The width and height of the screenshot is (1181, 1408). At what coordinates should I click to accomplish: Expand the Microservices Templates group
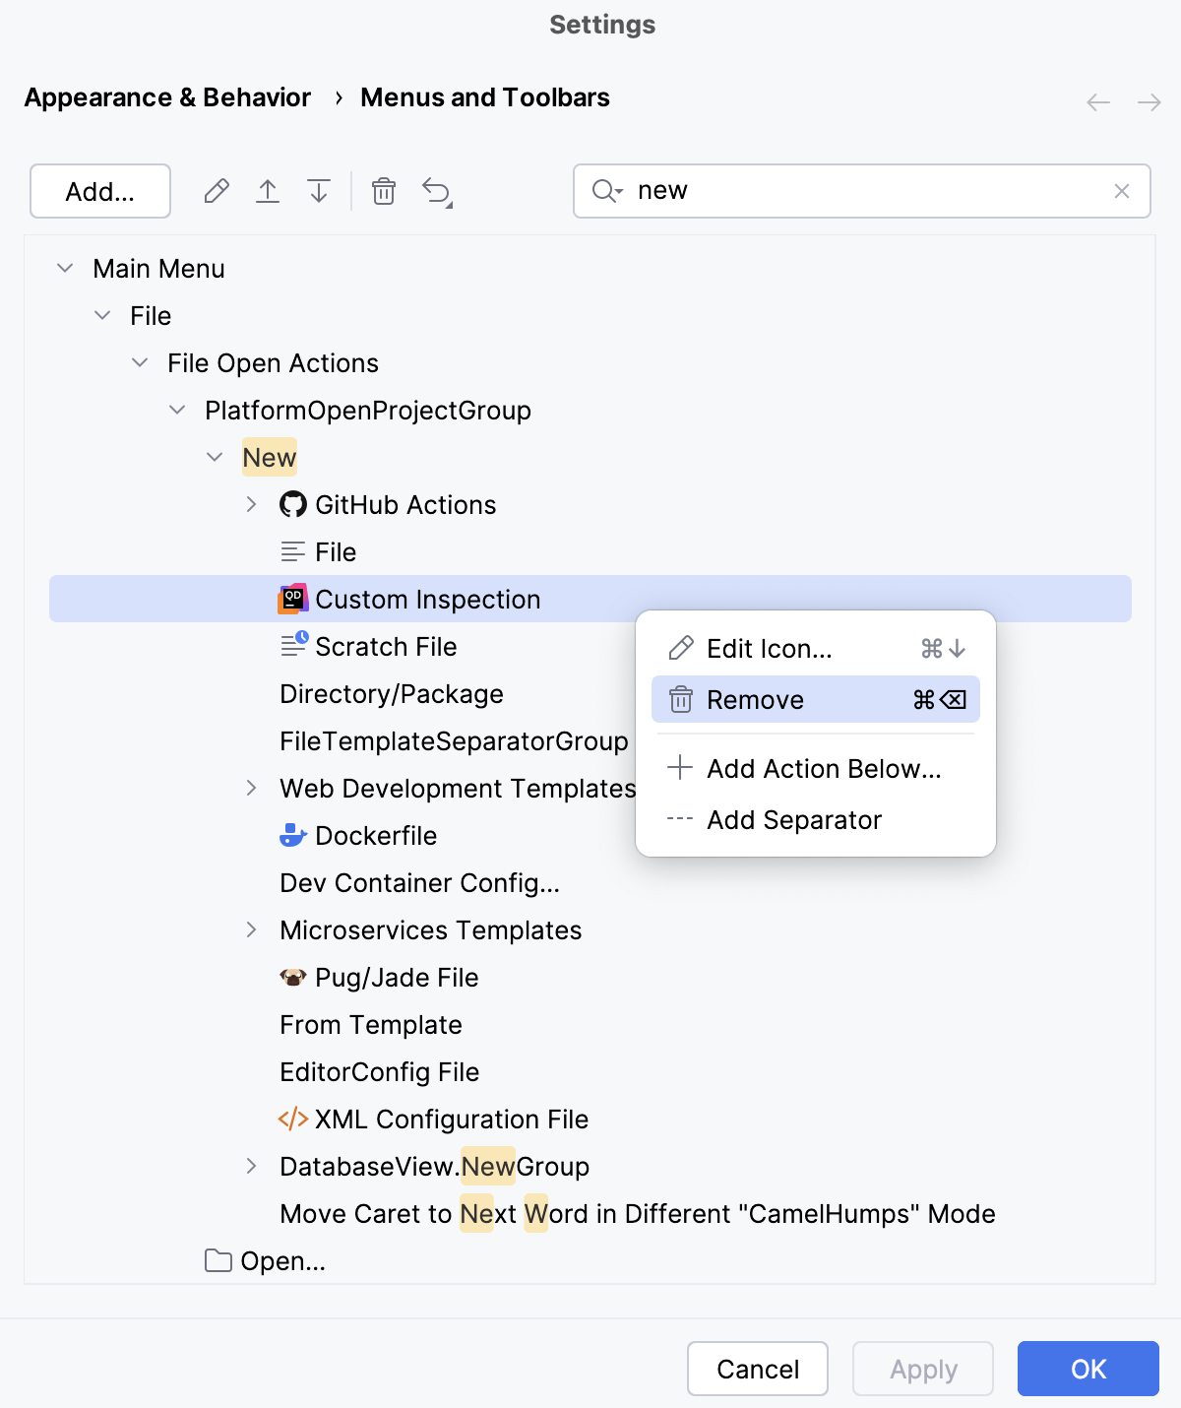252,930
